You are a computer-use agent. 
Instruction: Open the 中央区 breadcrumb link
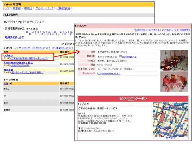click(28, 8)
